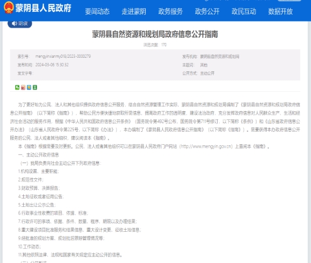311x263 pixels.
Task: Click the 朗读 read-aloud speaker button
Action: pos(19,24)
